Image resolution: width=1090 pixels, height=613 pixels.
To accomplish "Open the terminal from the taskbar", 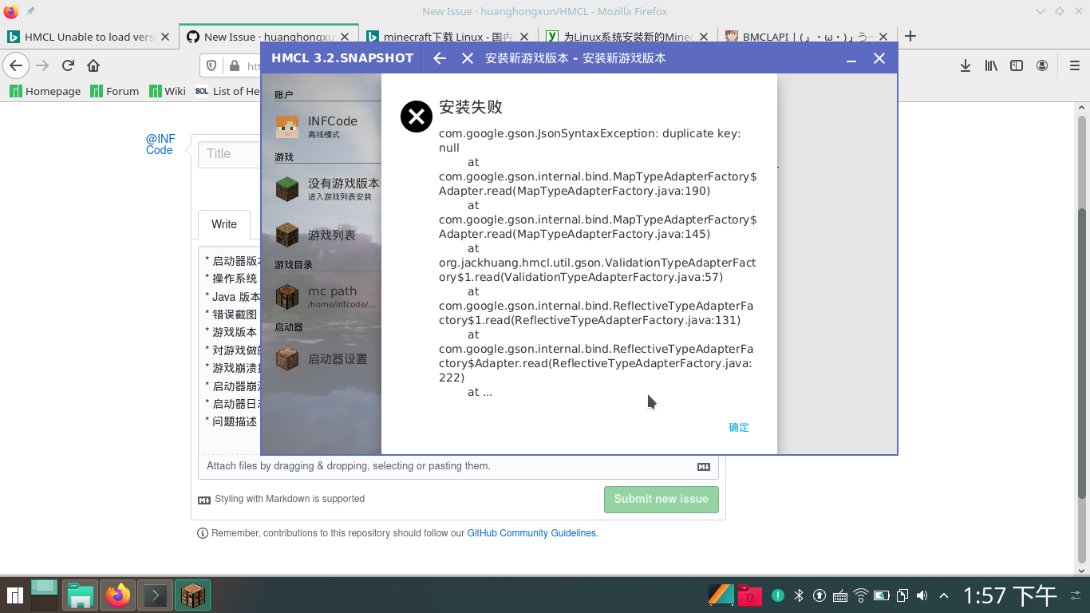I will [x=156, y=595].
